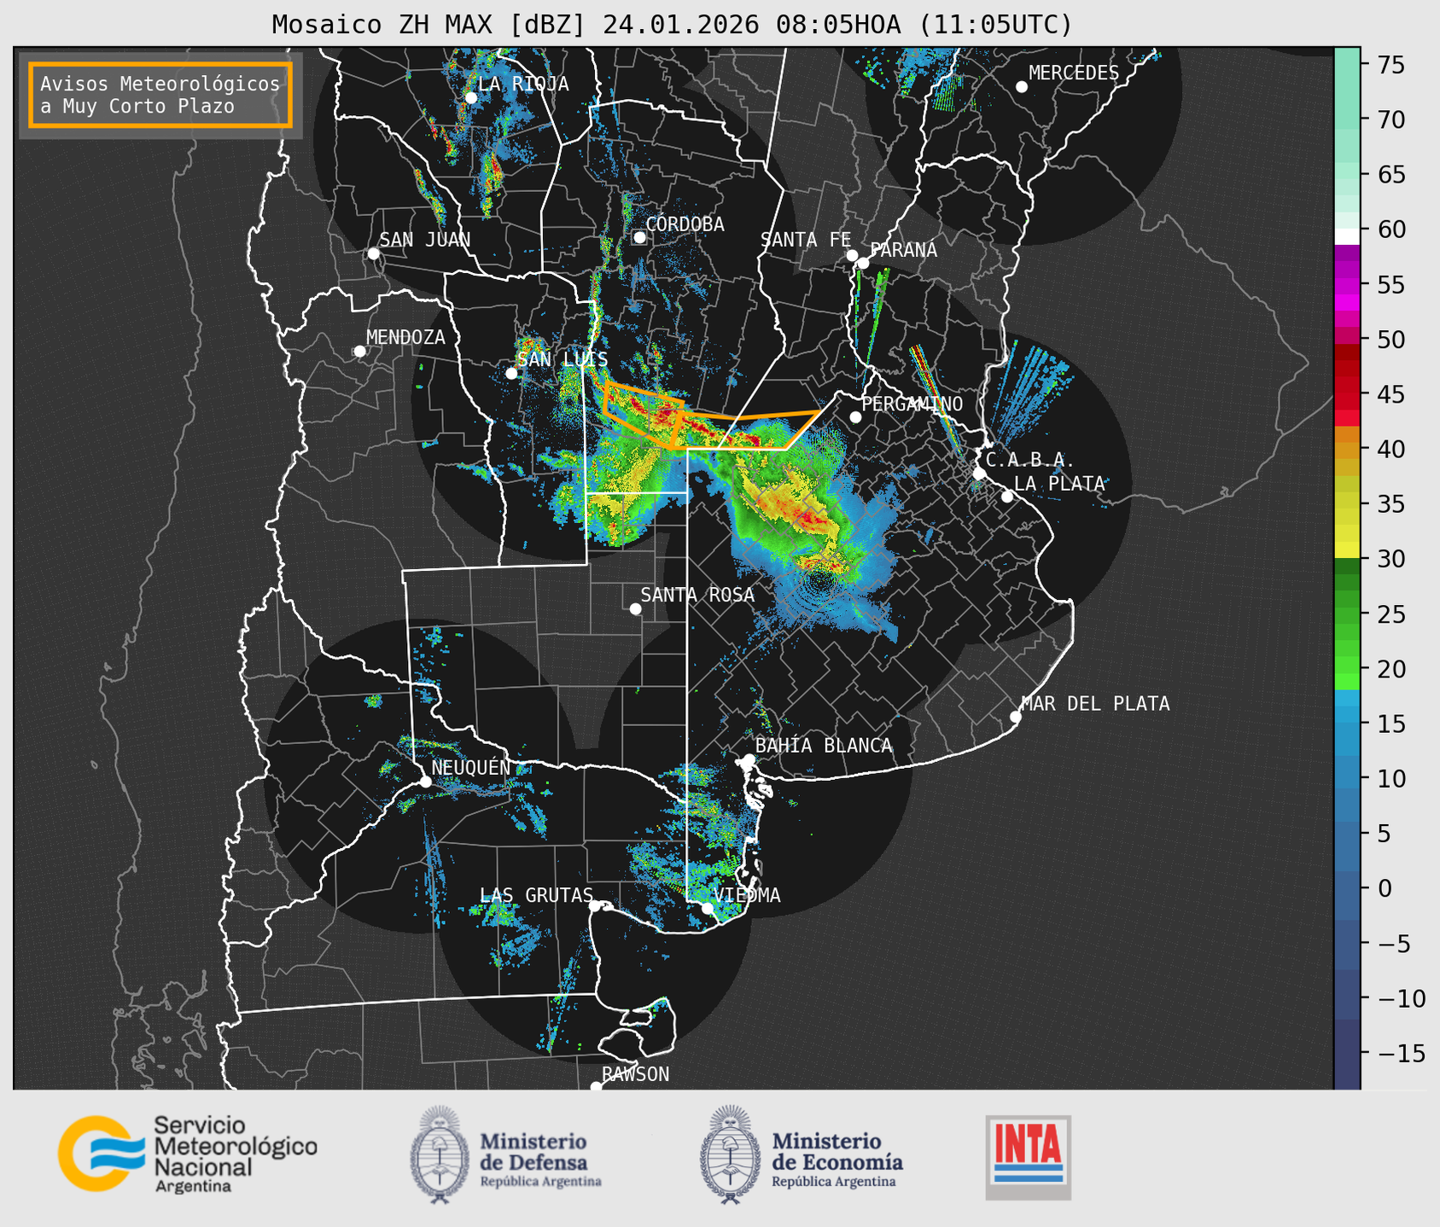Click the Ministerio de Defensa coat of arms
Viewport: 1440px width, 1227px height.
(x=440, y=1154)
